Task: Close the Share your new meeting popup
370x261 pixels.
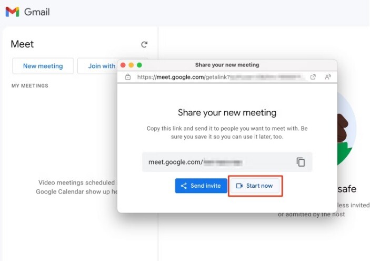Action: coord(123,65)
